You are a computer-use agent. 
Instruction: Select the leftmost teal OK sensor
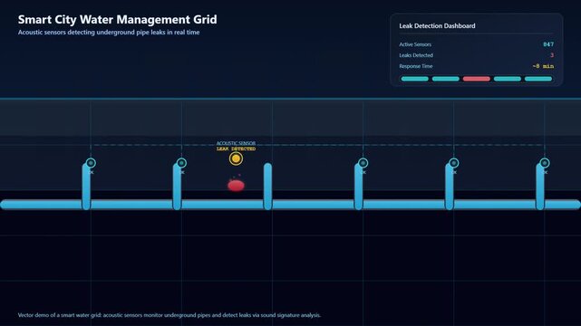pos(91,163)
